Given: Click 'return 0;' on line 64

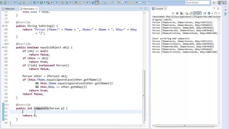Looking at the screenshot, I should coord(30,115).
